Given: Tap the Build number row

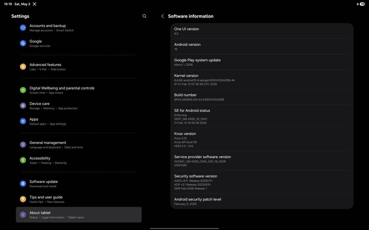Looking at the screenshot, I should click(x=262, y=97).
